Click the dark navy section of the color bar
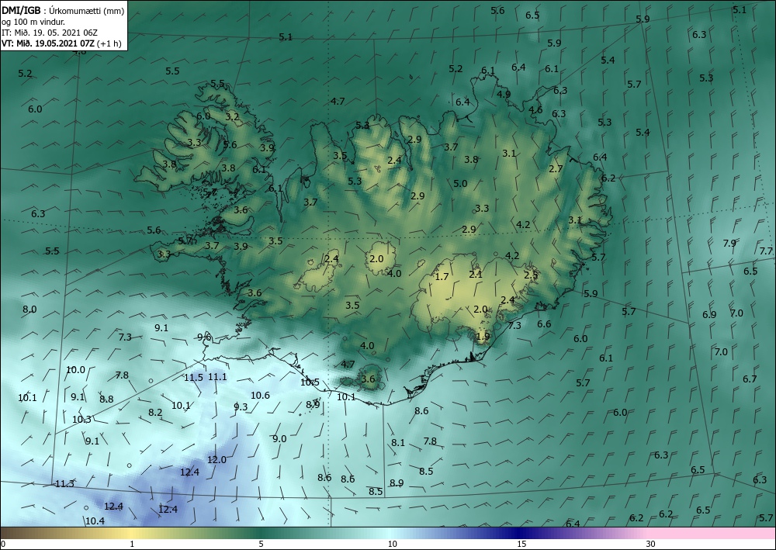776x550 pixels. point(520,533)
